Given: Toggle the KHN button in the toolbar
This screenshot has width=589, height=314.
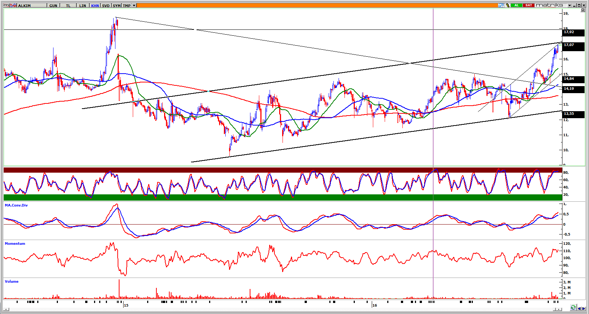Looking at the screenshot, I should 95,6.
